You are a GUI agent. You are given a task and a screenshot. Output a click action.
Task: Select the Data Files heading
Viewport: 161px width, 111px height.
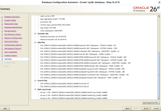click(x=41, y=42)
